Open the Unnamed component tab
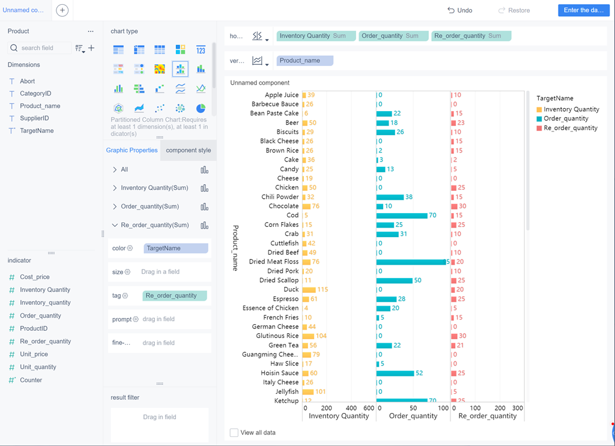 point(23,10)
